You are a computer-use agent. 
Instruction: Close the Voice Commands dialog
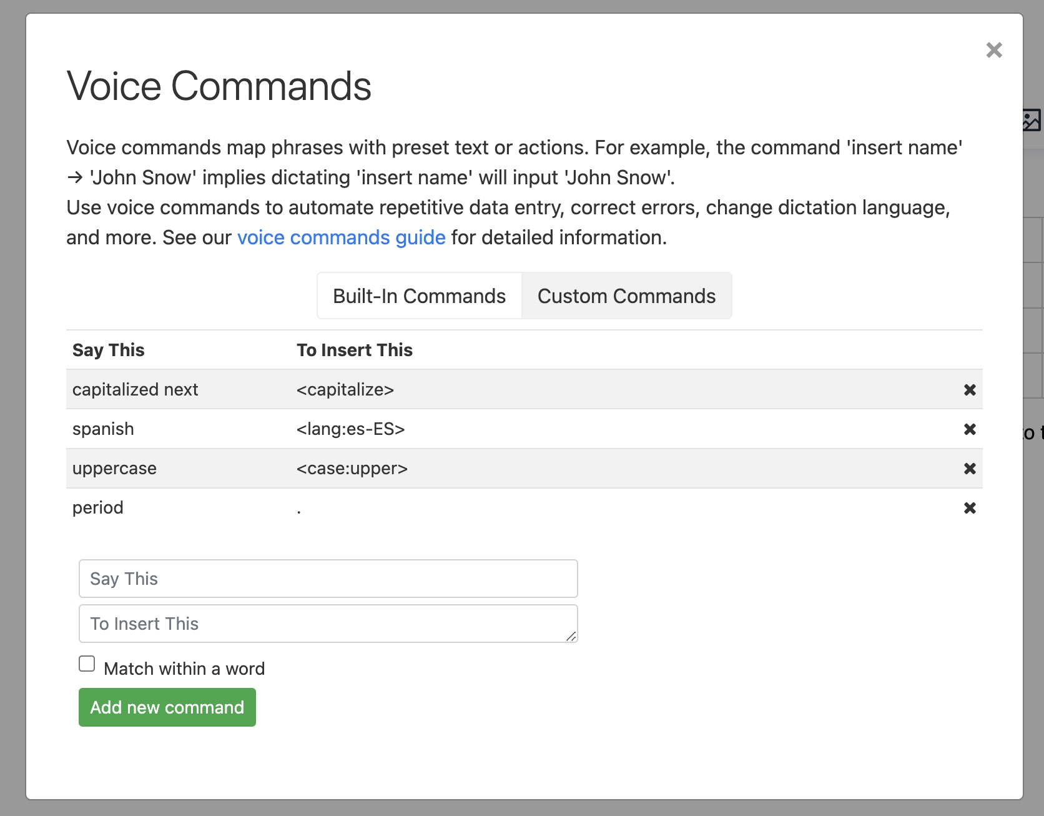tap(993, 50)
